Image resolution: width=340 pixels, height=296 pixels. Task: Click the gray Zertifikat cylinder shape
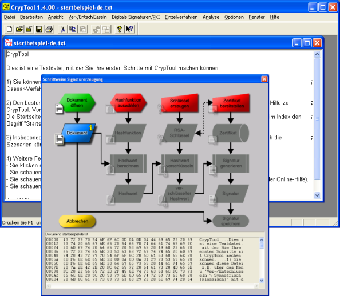tap(231, 133)
